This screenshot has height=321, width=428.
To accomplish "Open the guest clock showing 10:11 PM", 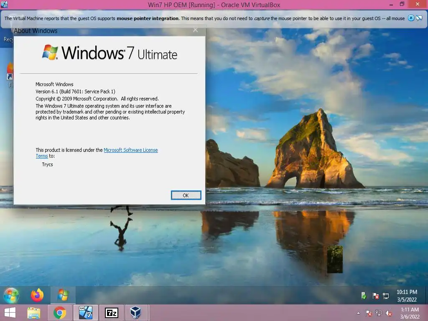I will [407, 296].
